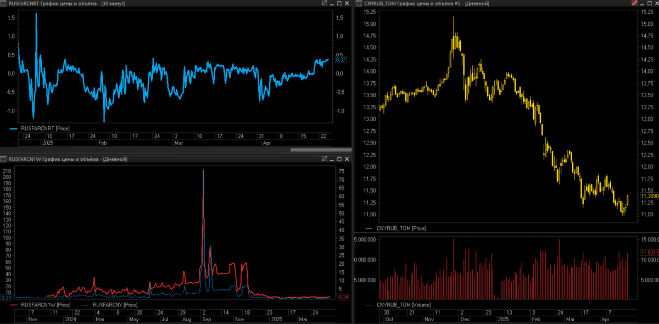This screenshot has width=659, height=324.
Task: Close the RUSFARCNRT chart window
Action: (x=347, y=3)
